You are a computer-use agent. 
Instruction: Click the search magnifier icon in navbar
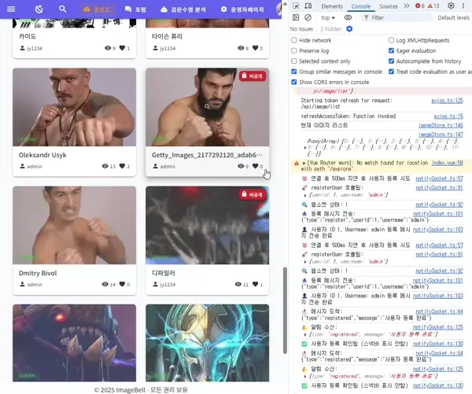point(63,9)
